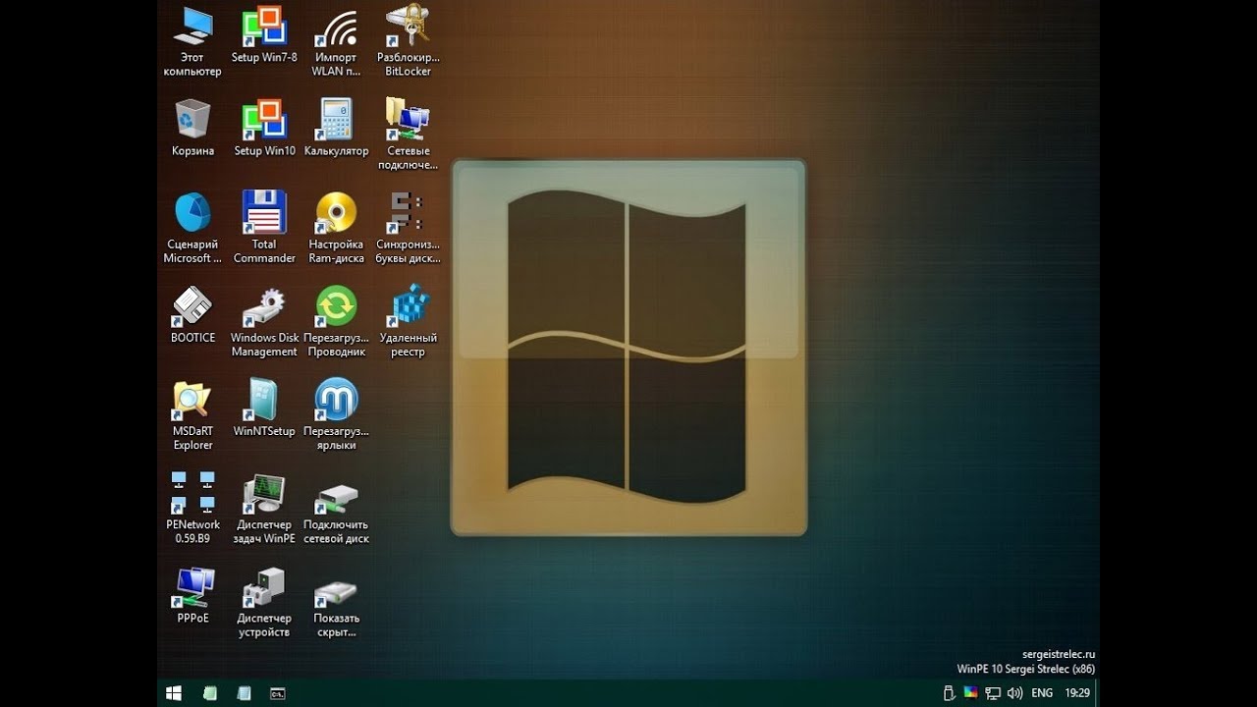
Task: Select the Сетевые подключения shortcut
Action: point(408,134)
